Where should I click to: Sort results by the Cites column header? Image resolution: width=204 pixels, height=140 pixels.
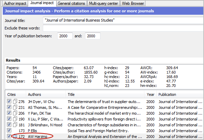click(x=16, y=94)
